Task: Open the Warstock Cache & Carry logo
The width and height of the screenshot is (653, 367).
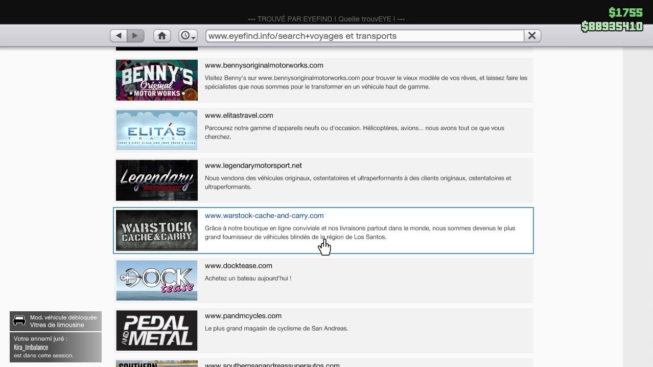Action: (157, 230)
